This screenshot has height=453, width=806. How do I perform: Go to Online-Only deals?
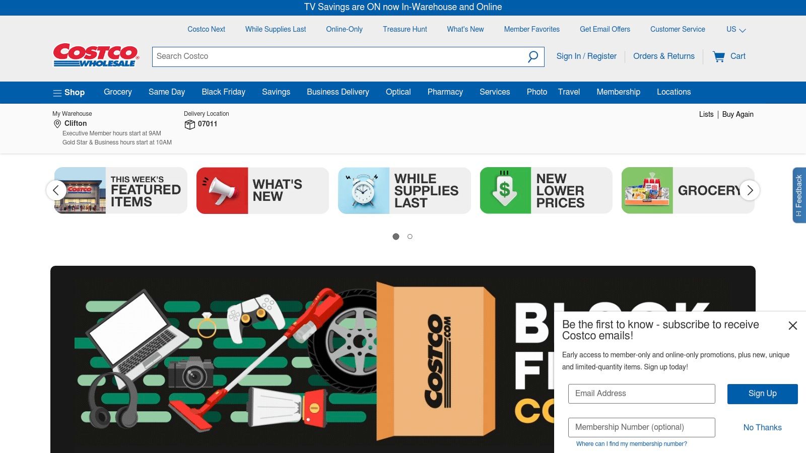pos(345,29)
